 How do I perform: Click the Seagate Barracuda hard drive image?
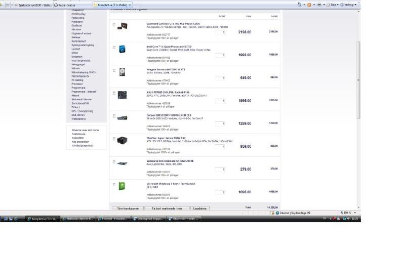click(x=123, y=72)
